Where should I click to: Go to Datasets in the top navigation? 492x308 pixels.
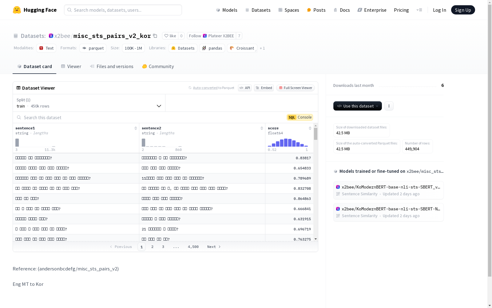[258, 10]
